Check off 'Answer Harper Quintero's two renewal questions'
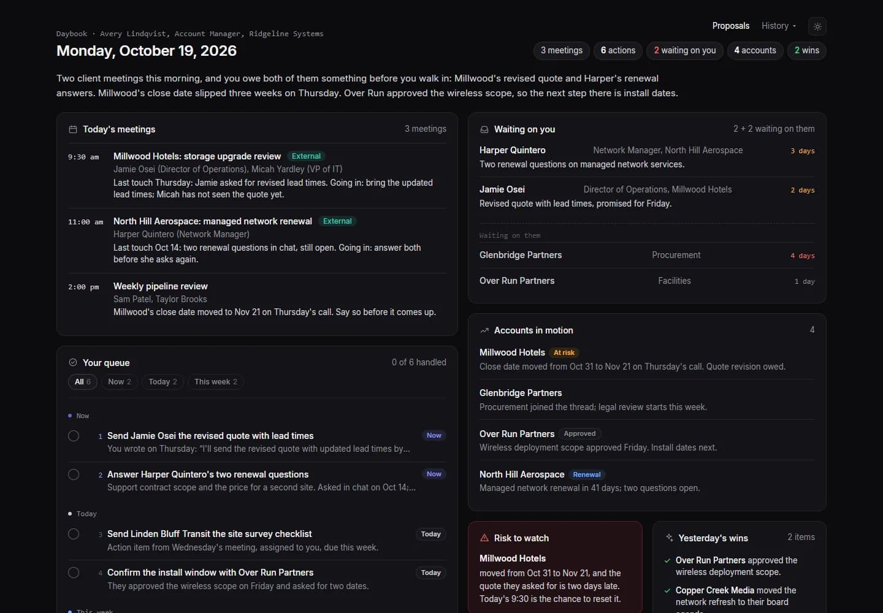Image resolution: width=883 pixels, height=613 pixels. click(74, 474)
